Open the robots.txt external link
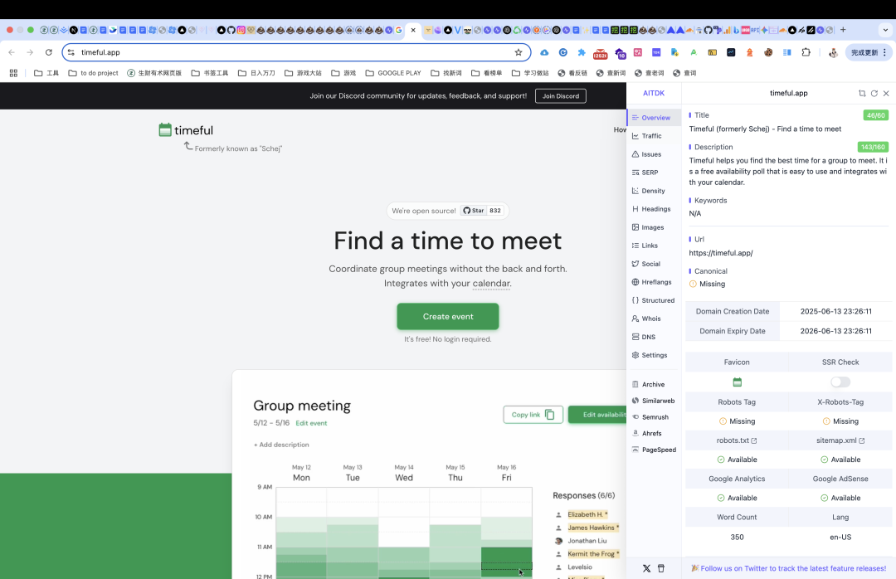The image size is (896, 579). (737, 440)
